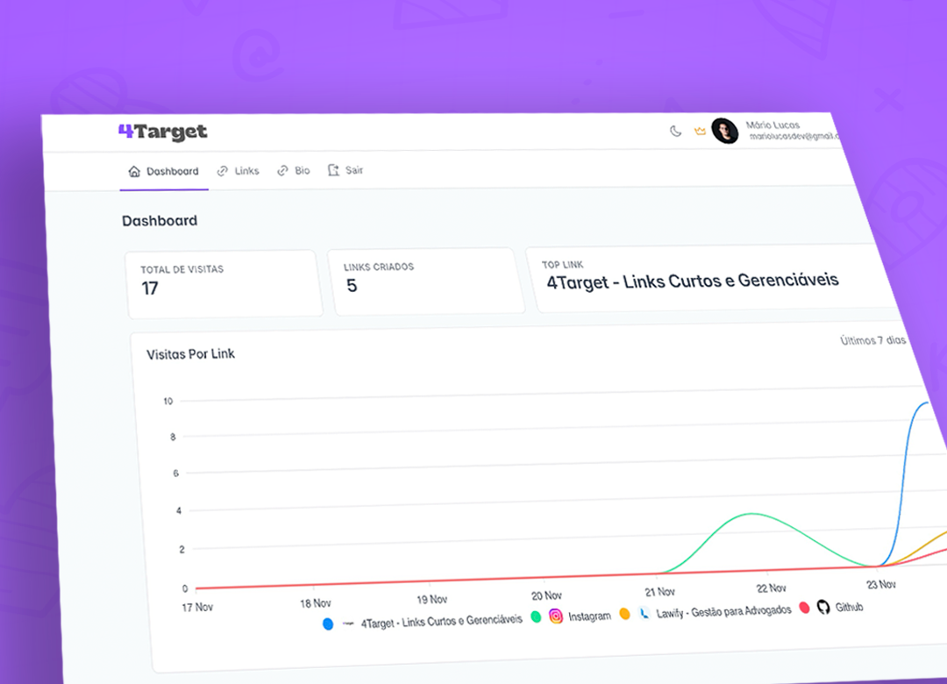
Task: Go to the Bio tab
Action: [294, 171]
